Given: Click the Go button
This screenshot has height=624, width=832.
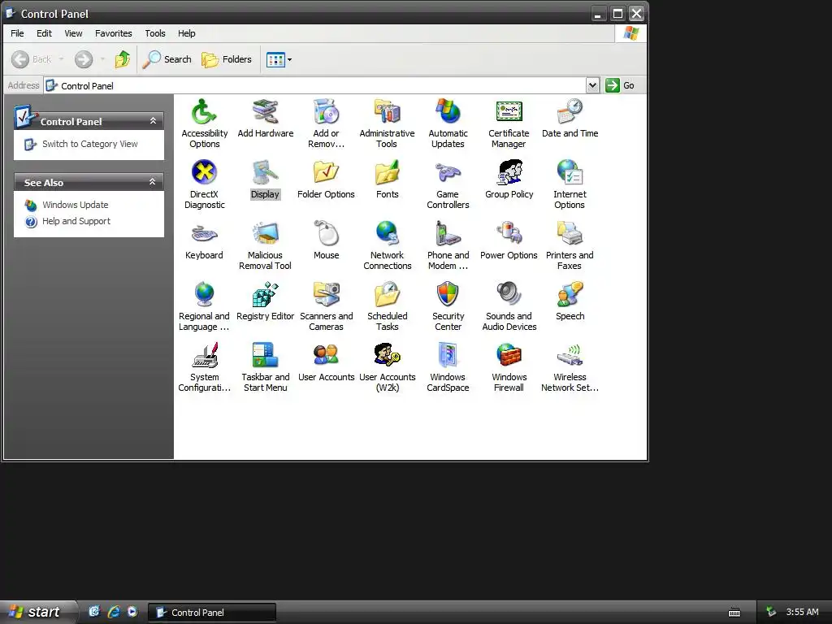Looking at the screenshot, I should pyautogui.click(x=620, y=85).
